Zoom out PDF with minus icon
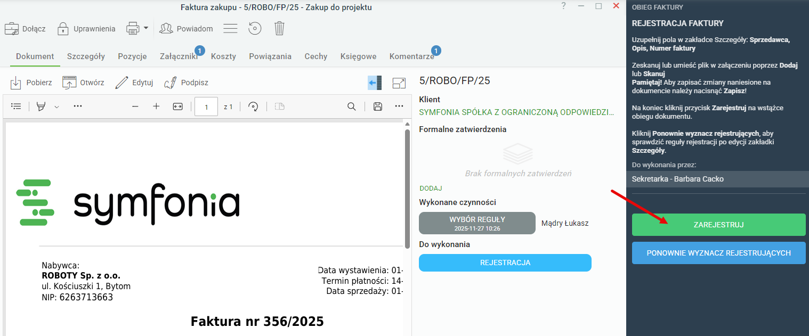Viewport: 809px width, 336px height. [x=135, y=106]
